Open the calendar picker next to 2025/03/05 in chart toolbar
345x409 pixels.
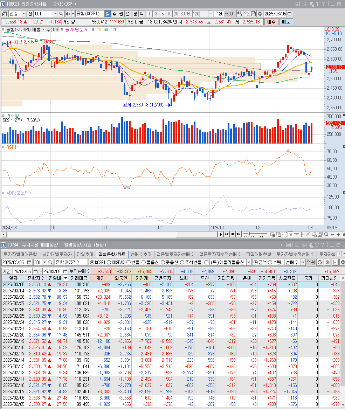click(289, 14)
